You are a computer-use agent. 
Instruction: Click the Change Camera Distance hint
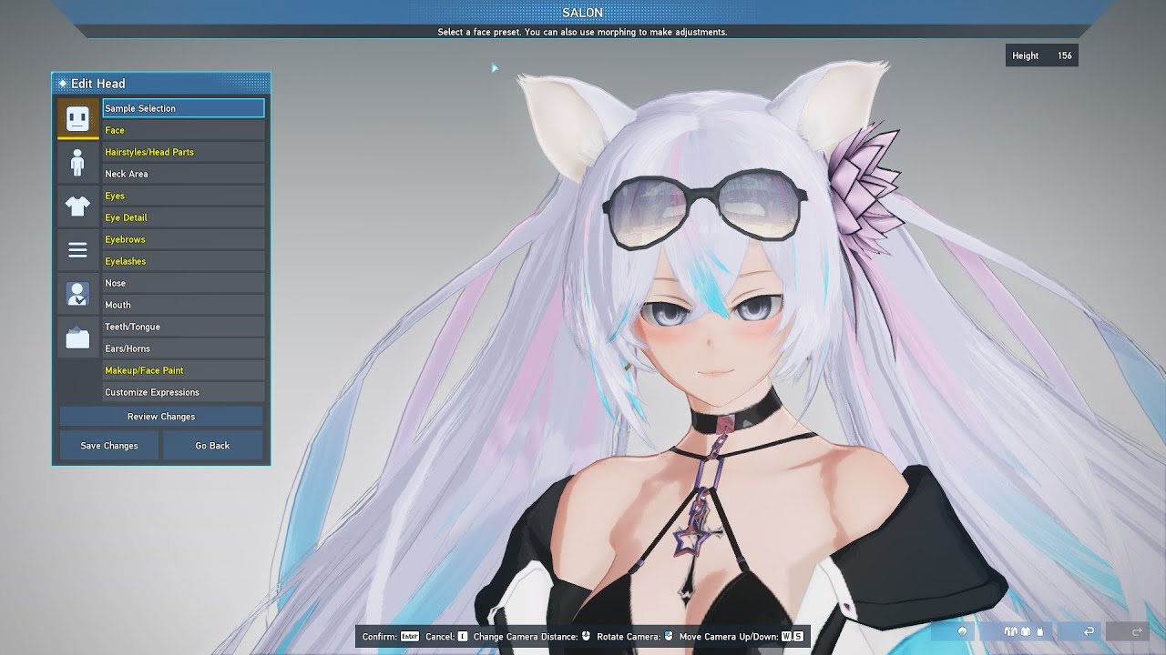pos(533,637)
